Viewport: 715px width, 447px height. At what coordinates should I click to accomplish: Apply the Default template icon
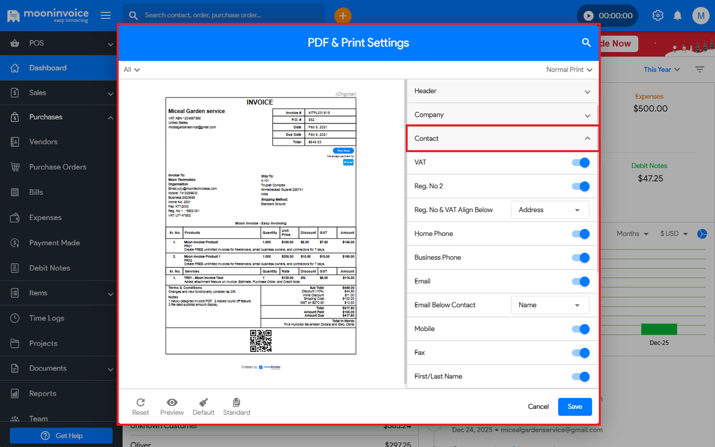pyautogui.click(x=203, y=402)
